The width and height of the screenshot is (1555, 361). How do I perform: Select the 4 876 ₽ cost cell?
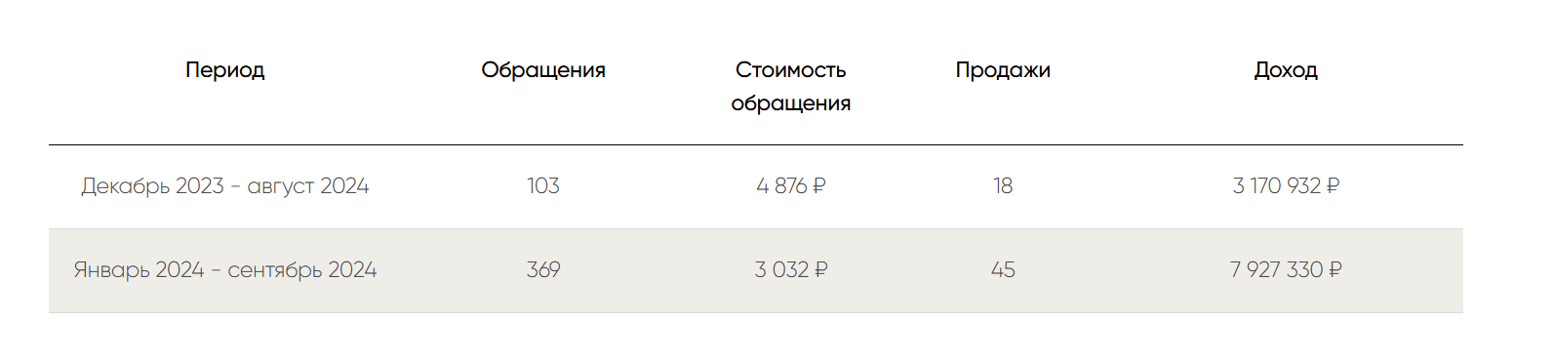point(790,186)
